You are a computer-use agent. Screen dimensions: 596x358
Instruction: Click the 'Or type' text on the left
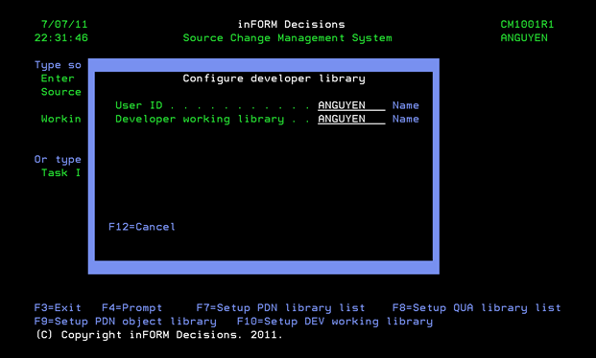58,160
